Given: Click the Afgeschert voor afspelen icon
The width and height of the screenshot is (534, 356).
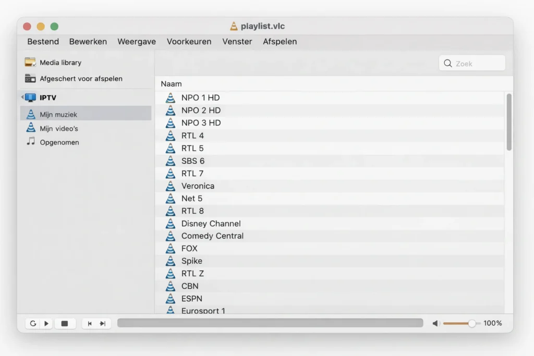Looking at the screenshot, I should coord(30,79).
